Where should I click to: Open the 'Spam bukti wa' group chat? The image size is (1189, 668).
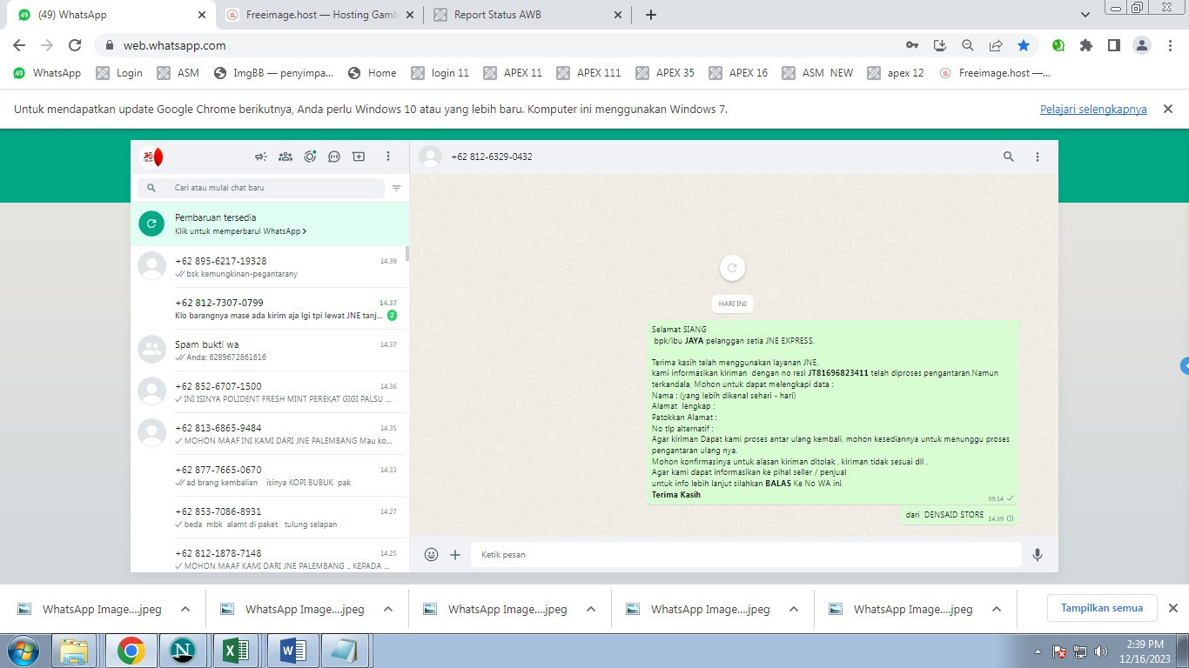270,351
